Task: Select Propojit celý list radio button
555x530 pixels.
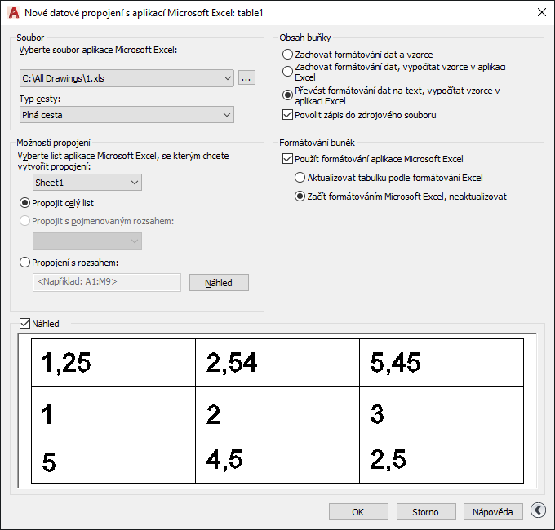Action: coord(24,203)
